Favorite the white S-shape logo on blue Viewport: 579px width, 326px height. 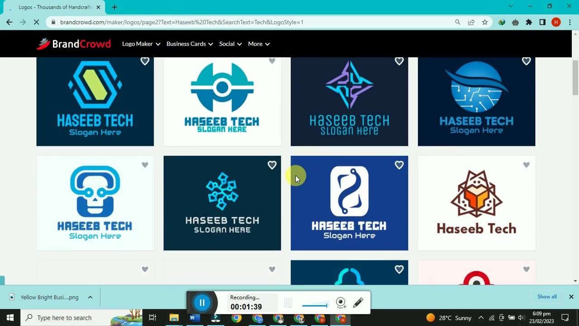point(399,165)
